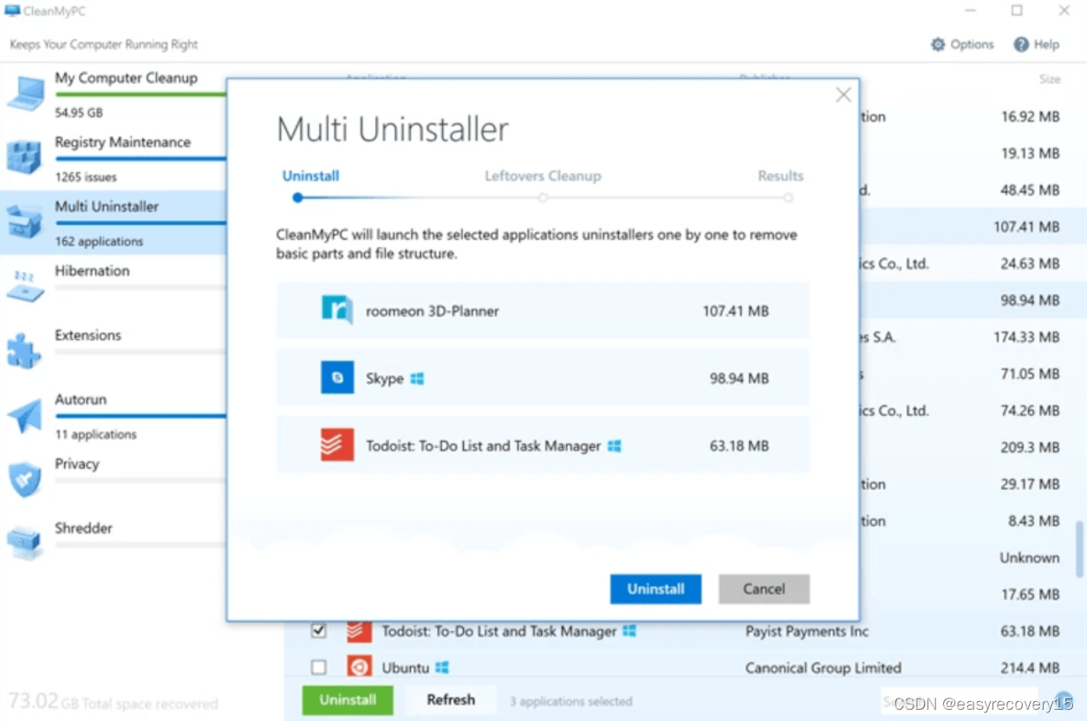Click the 1265 issues label
This screenshot has height=721, width=1087.
click(x=86, y=177)
